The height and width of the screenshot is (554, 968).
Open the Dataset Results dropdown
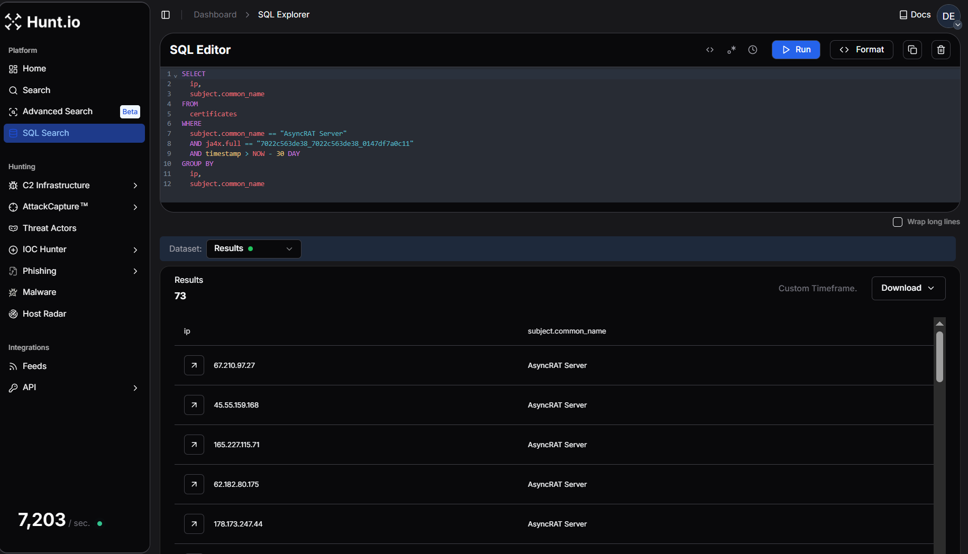coord(253,249)
